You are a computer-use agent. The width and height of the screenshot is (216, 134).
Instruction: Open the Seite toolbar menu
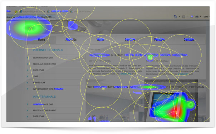tap(206, 17)
